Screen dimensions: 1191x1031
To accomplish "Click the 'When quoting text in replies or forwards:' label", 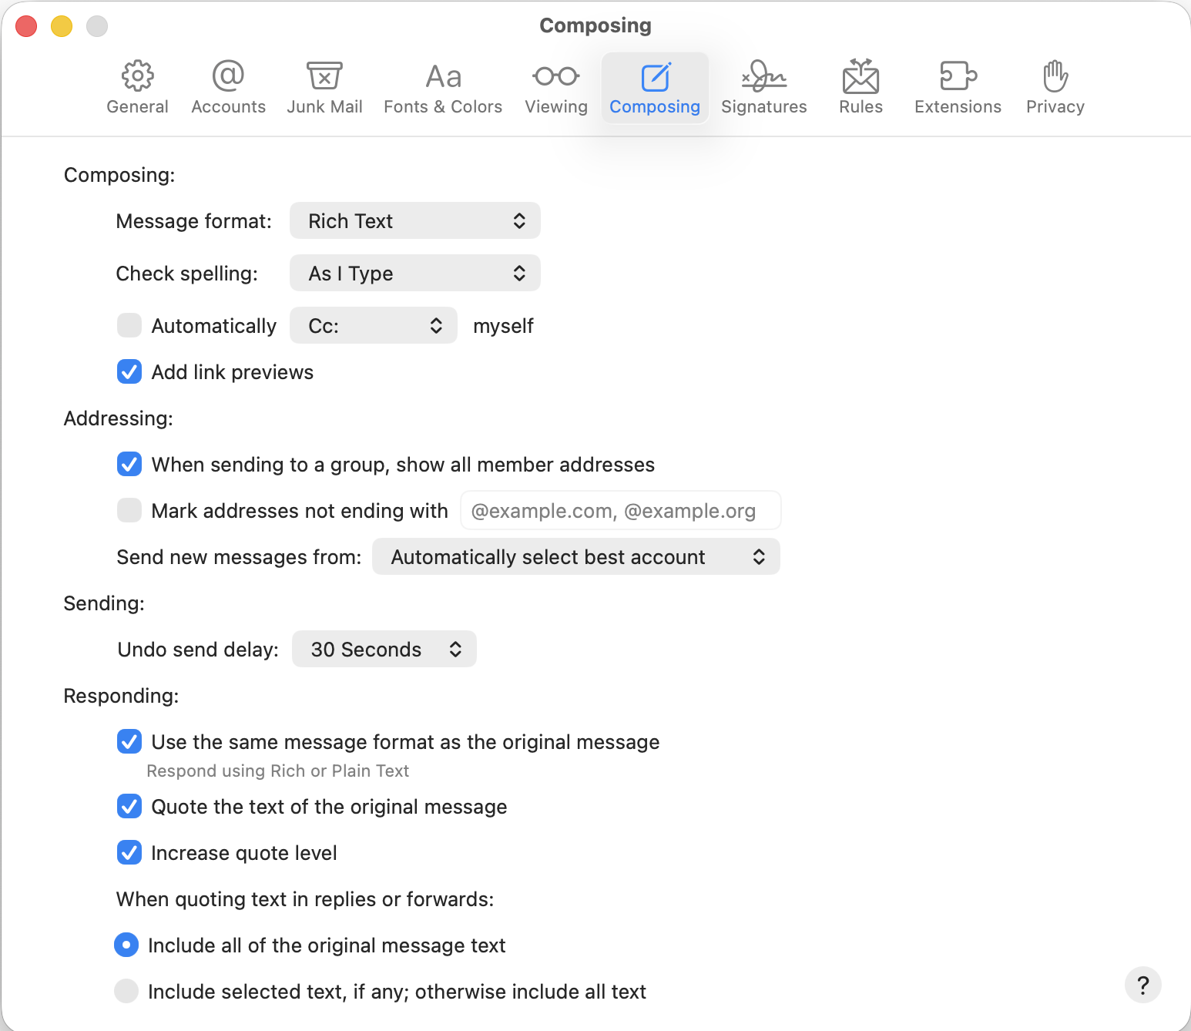I will (x=305, y=899).
